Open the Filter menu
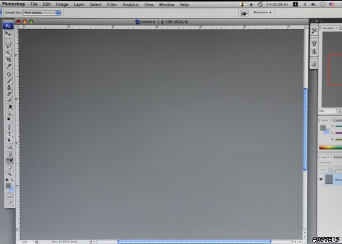 pos(112,4)
